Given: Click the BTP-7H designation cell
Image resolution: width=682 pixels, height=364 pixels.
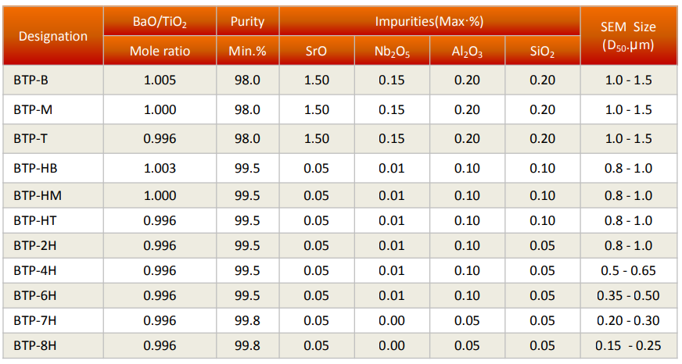Looking at the screenshot, I should click(x=53, y=320).
